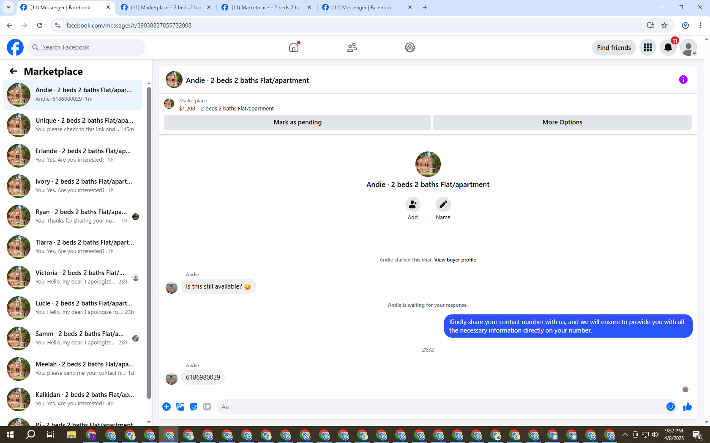
Task: Open the Lucie conversation in the list
Action: tap(73, 308)
